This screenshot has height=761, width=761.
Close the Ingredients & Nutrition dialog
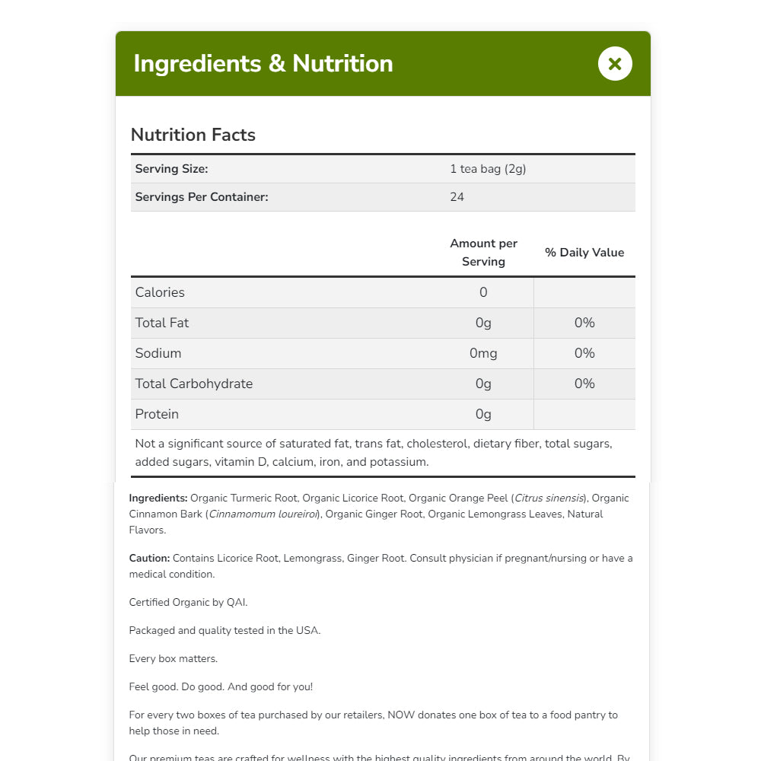(615, 64)
